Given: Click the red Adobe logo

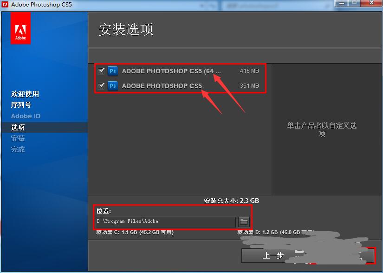Looking at the screenshot, I should point(20,29).
